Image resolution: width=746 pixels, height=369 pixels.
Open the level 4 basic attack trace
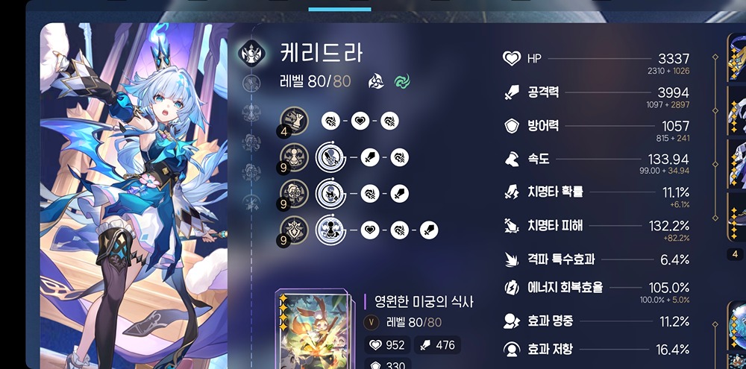[294, 121]
